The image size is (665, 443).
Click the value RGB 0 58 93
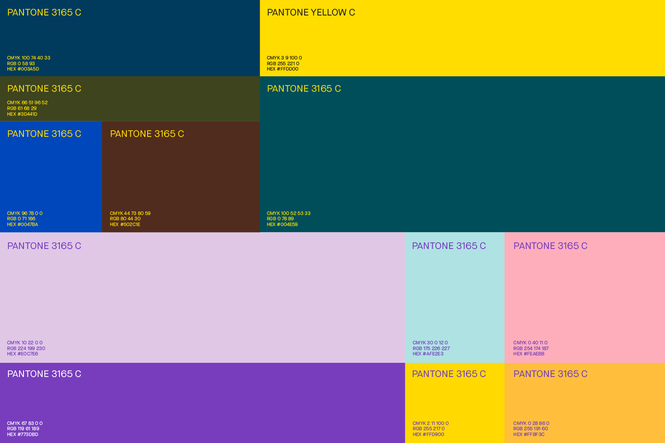(x=21, y=64)
